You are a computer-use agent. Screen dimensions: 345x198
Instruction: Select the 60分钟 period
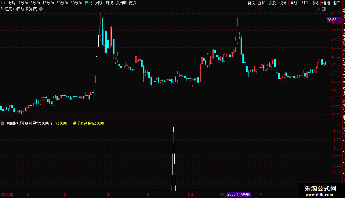tap(76, 3)
